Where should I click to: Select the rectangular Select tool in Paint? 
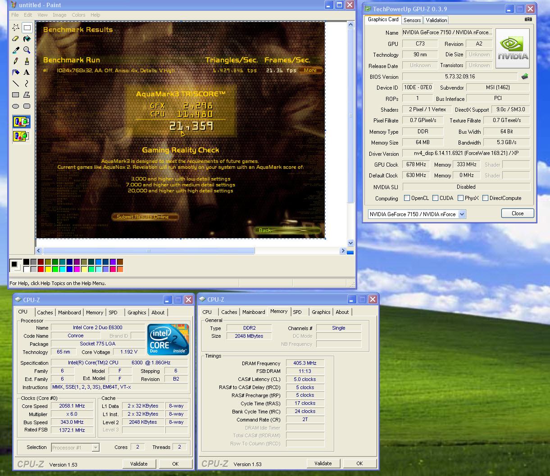[27, 27]
